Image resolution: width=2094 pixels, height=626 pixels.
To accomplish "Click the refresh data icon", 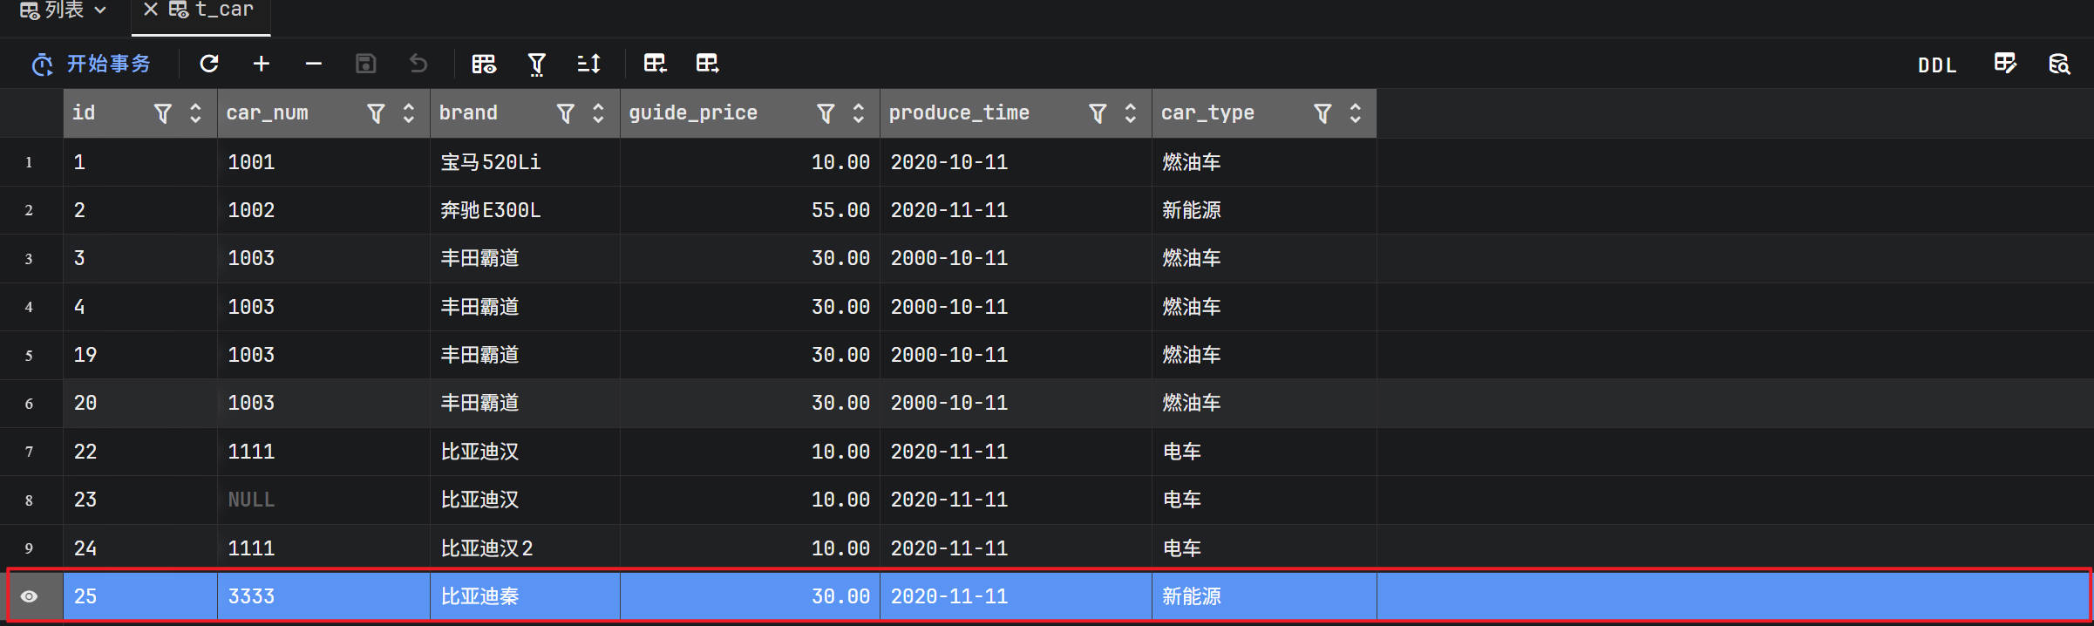I will pos(209,64).
